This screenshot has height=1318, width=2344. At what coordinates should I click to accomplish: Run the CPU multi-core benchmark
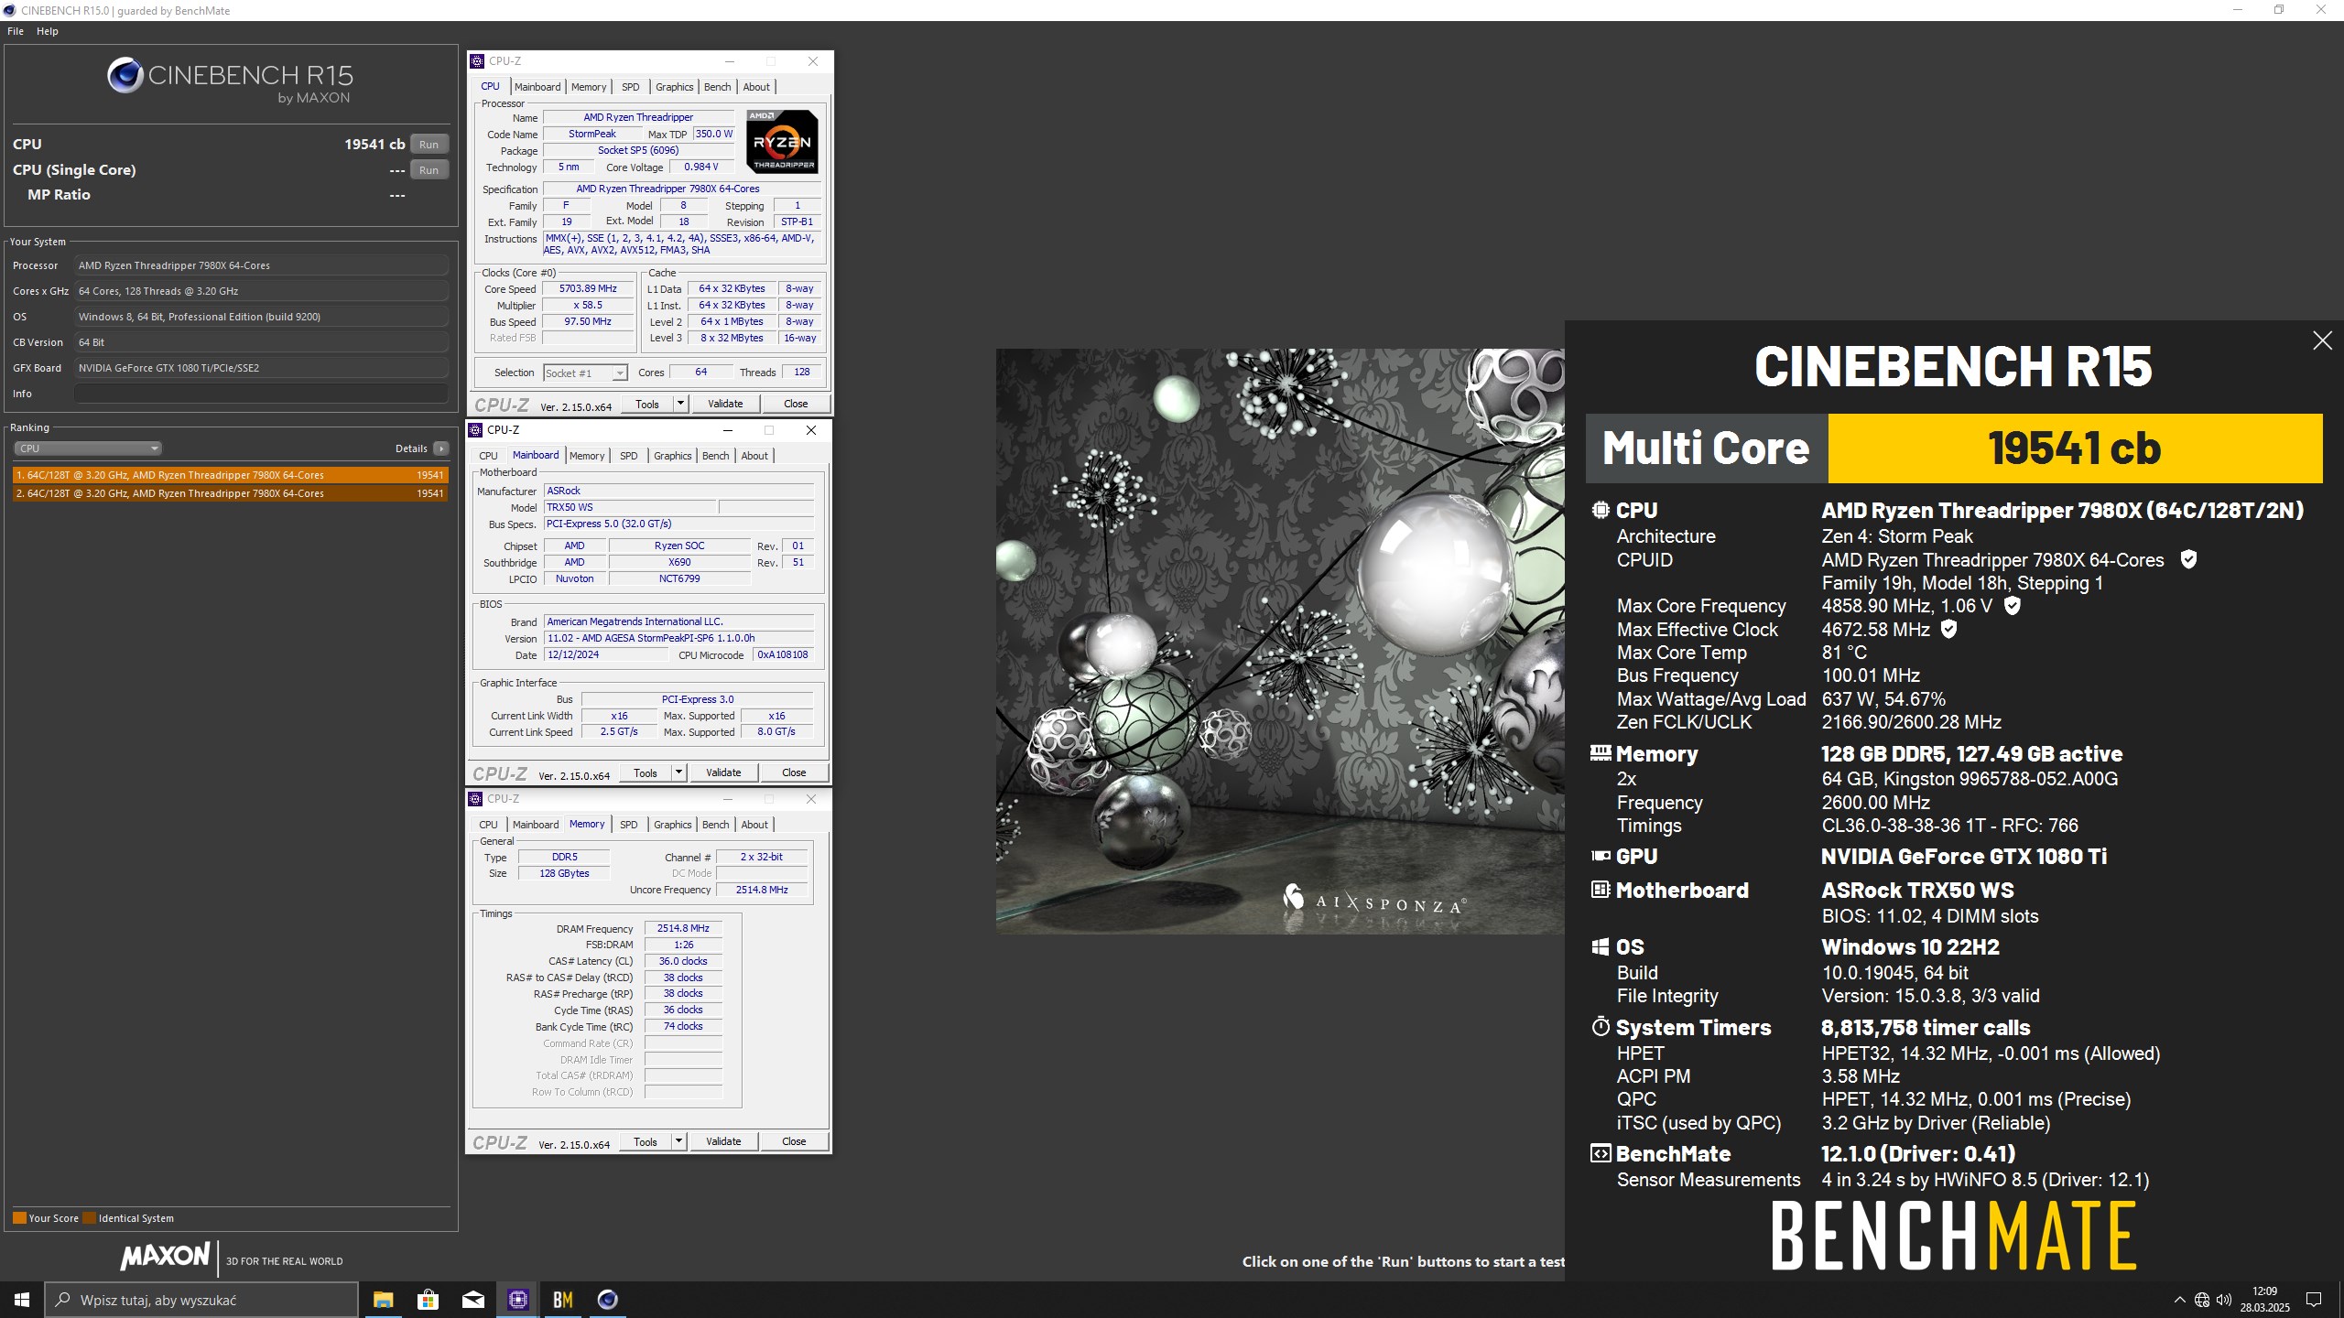point(429,145)
